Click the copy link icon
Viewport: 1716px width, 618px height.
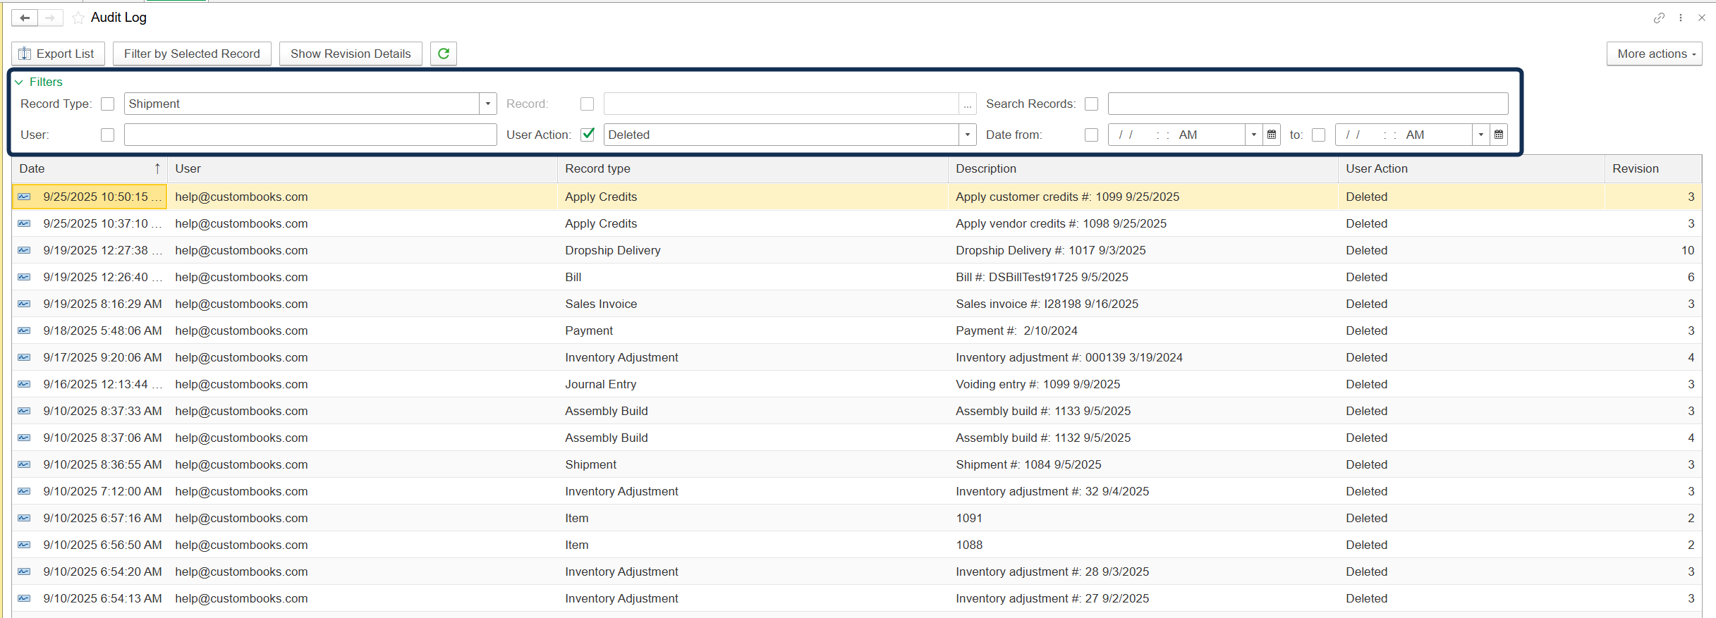[x=1659, y=18]
